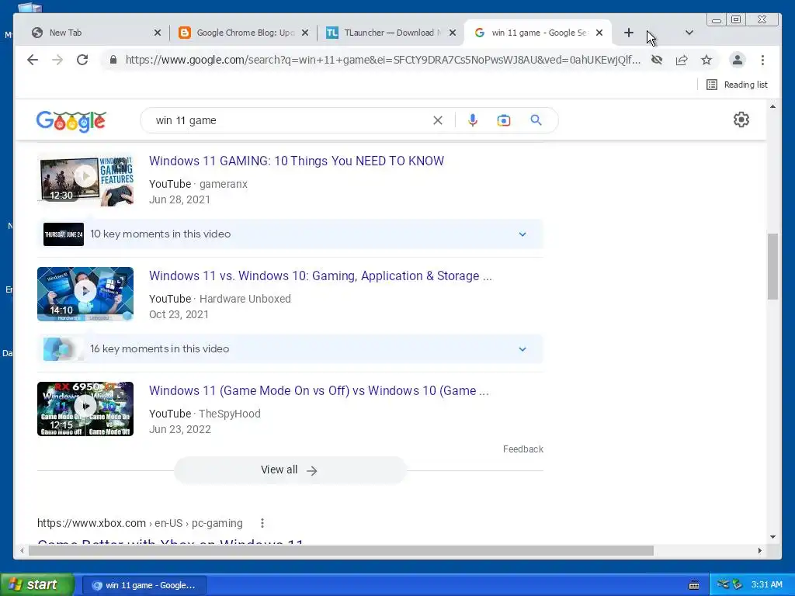This screenshot has width=795, height=596.
Task: Expand 10 key moments in this video
Action: coord(290,234)
